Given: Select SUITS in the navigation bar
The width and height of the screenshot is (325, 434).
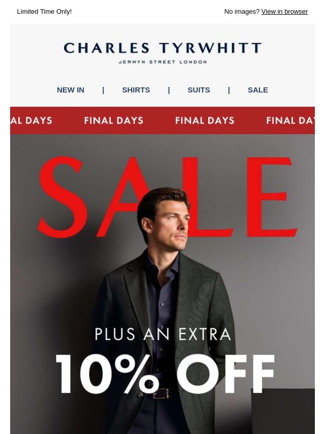Looking at the screenshot, I should coord(199,90).
